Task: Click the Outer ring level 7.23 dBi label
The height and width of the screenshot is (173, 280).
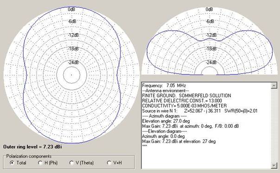Action: 32,147
